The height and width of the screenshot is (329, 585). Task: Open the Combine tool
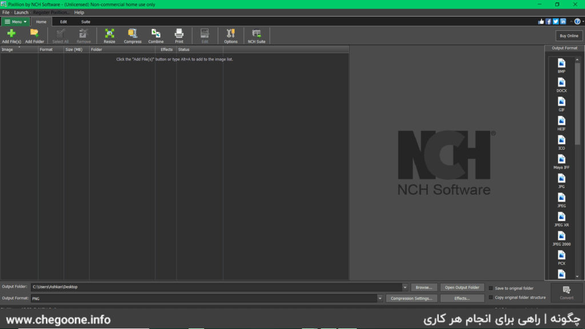[x=155, y=36]
